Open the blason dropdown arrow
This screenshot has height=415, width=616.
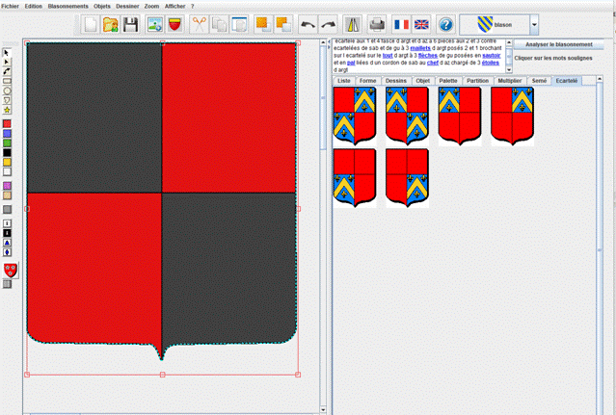(x=535, y=24)
